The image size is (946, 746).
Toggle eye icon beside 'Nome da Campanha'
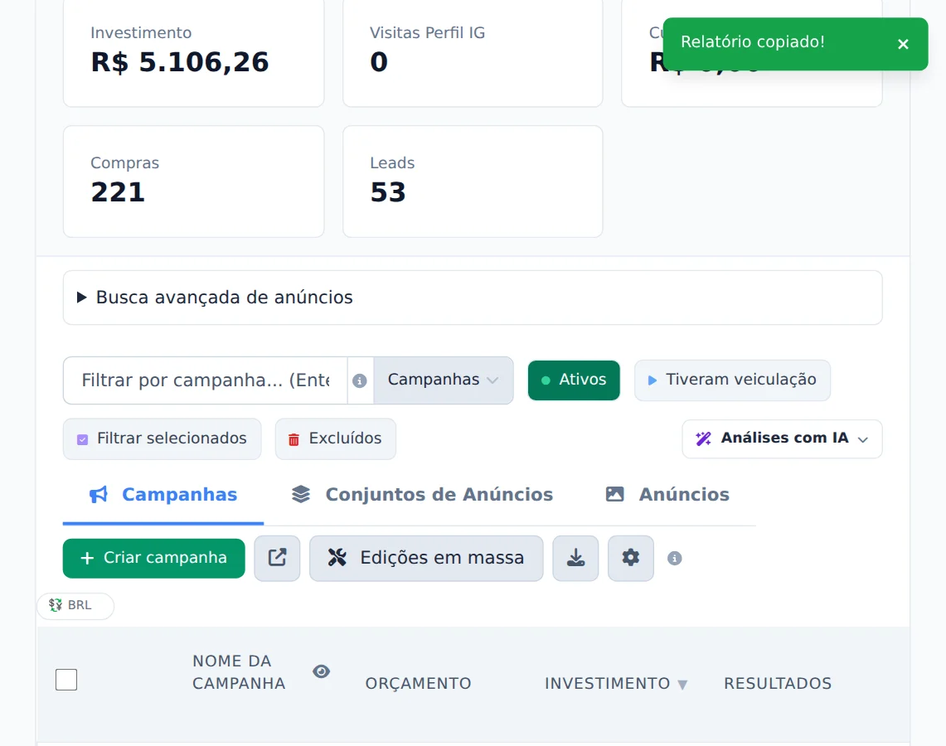[x=321, y=671]
